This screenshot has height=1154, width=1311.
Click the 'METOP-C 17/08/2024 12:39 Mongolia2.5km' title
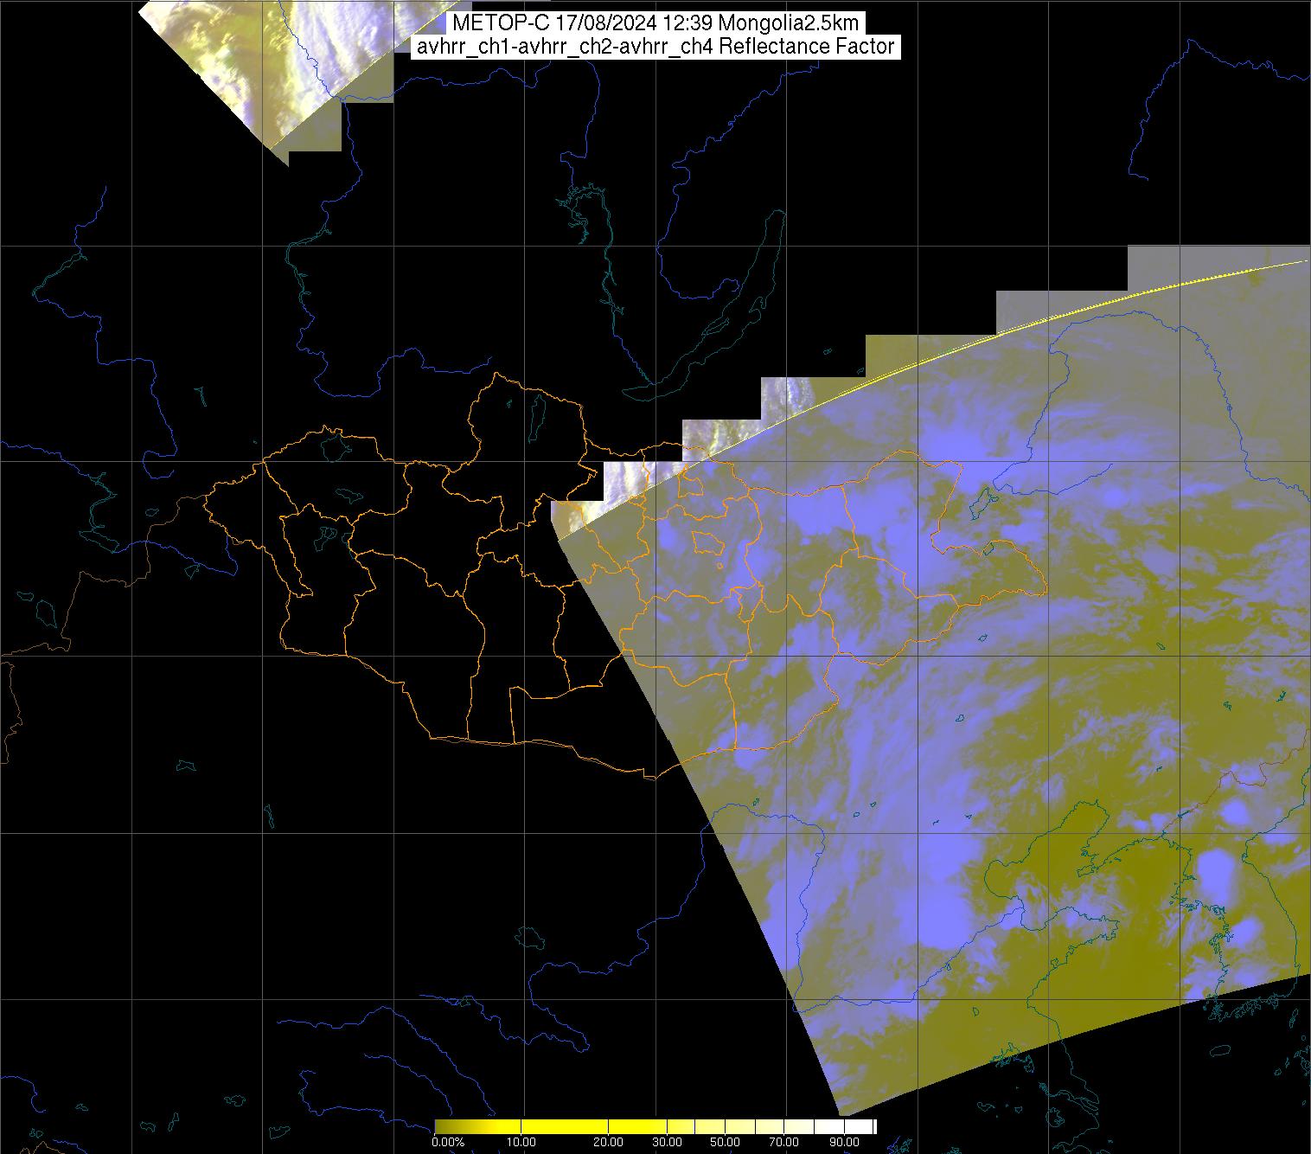[655, 23]
